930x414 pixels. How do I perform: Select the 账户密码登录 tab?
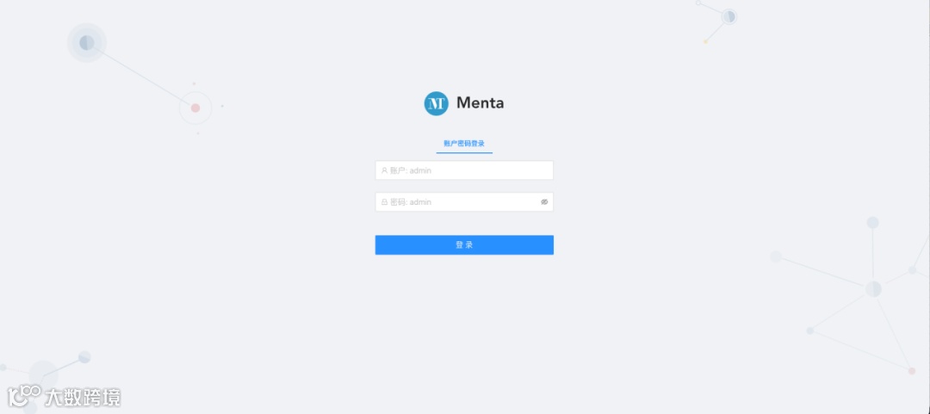pyautogui.click(x=464, y=144)
